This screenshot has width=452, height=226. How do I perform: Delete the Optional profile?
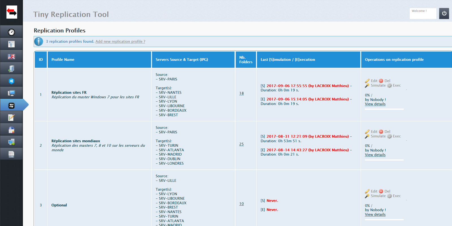click(x=384, y=191)
